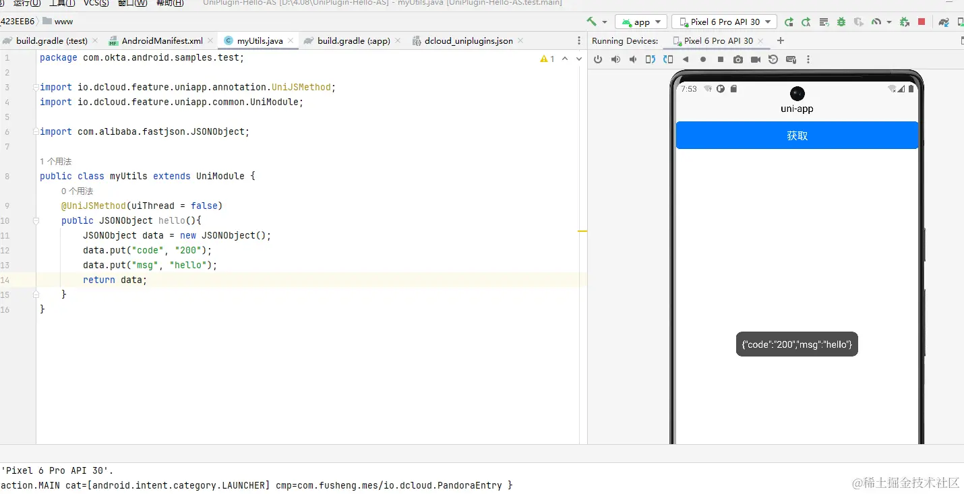The width and height of the screenshot is (964, 494).
Task: Click the emulator Rotate Right icon
Action: pyautogui.click(x=668, y=59)
